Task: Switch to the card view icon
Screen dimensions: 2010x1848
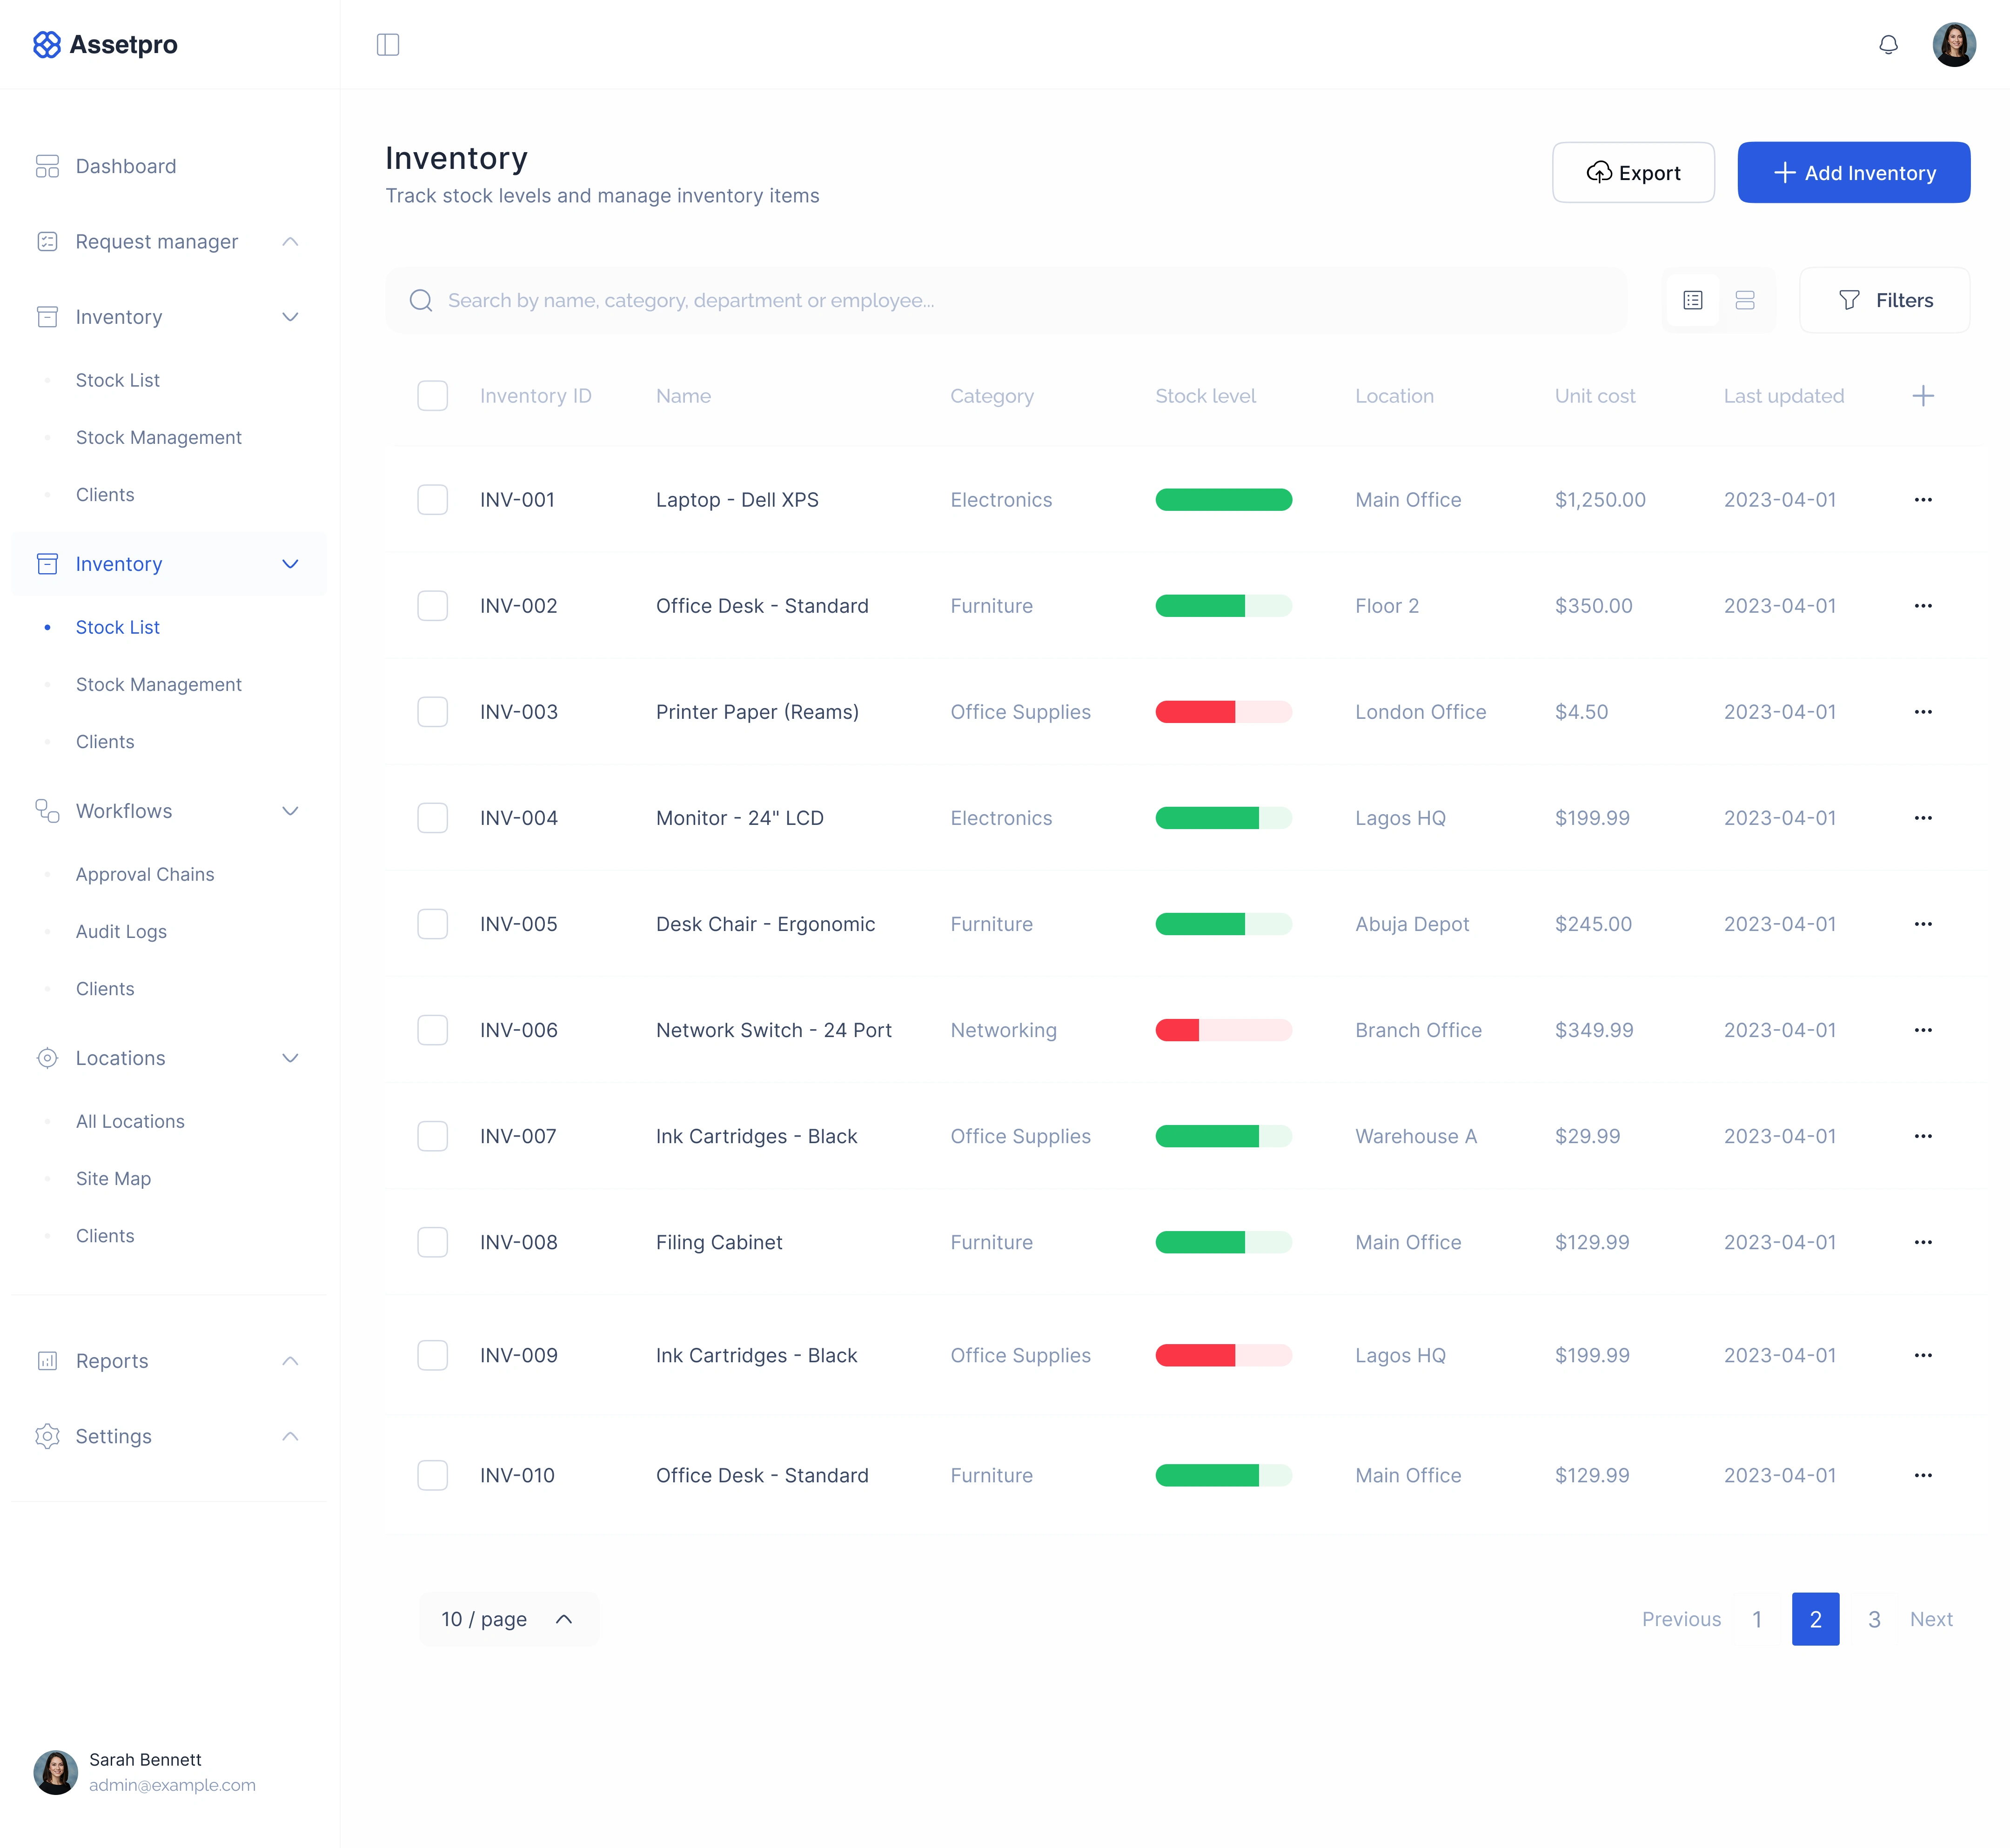Action: [1745, 300]
